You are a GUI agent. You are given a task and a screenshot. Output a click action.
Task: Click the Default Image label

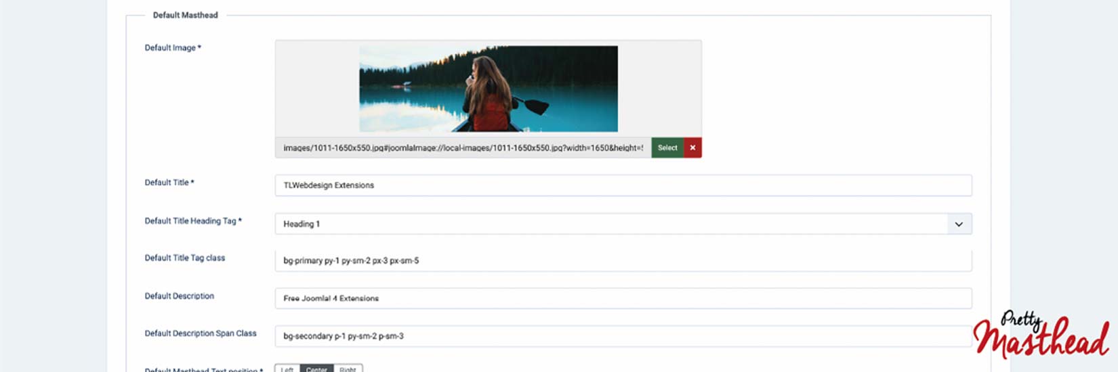(172, 48)
